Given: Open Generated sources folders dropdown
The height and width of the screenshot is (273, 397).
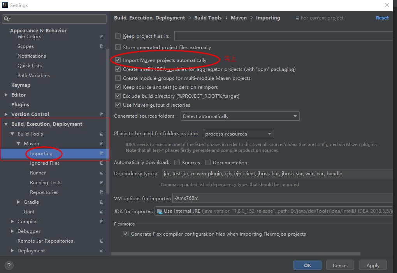Looking at the screenshot, I should pos(240,116).
